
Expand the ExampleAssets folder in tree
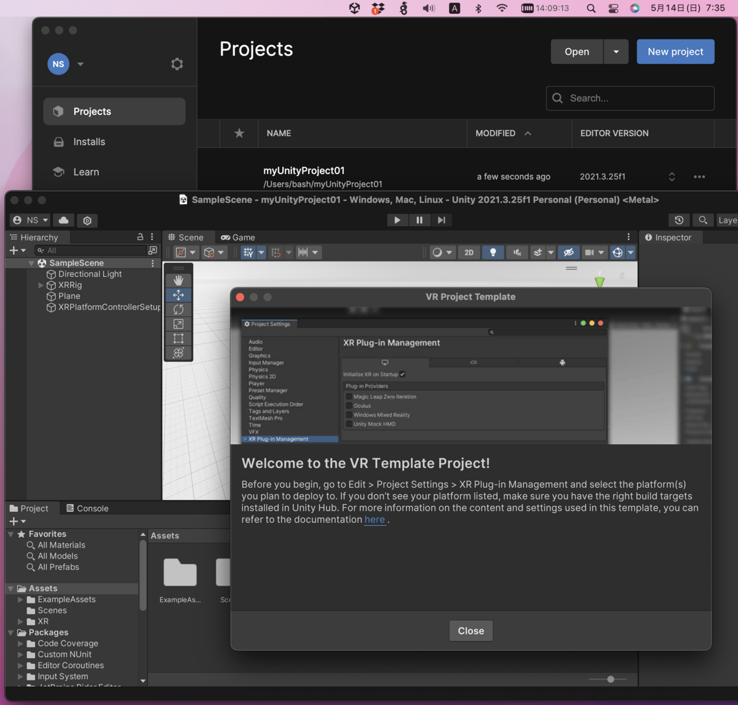[x=20, y=599]
